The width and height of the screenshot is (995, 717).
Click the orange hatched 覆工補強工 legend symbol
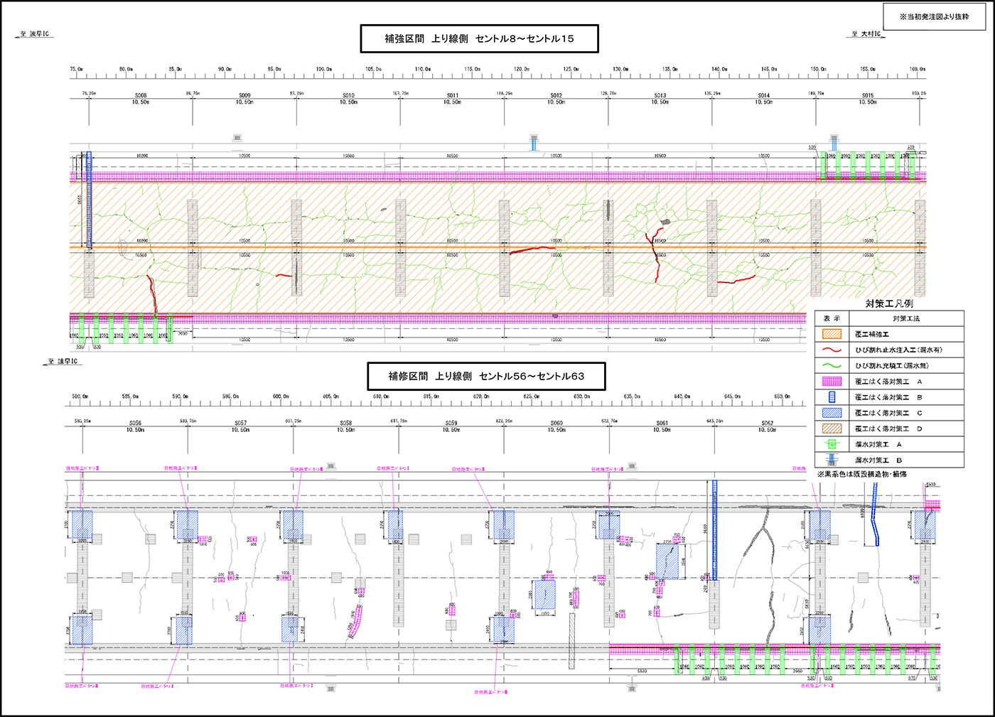[832, 334]
